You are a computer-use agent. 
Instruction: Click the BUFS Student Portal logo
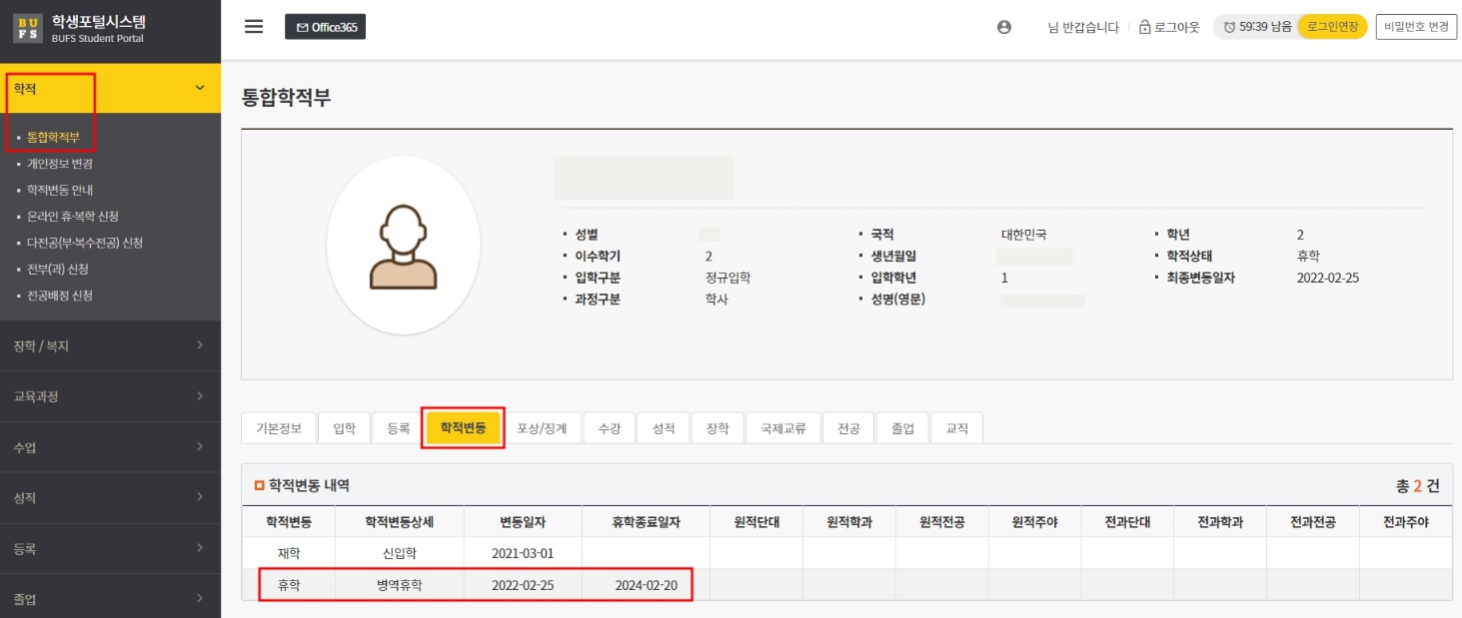pos(80,28)
